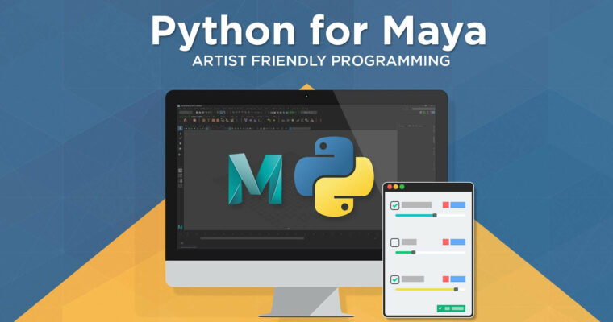Click the red square above the teal slider
The image size is (613, 322).
pyautogui.click(x=446, y=205)
